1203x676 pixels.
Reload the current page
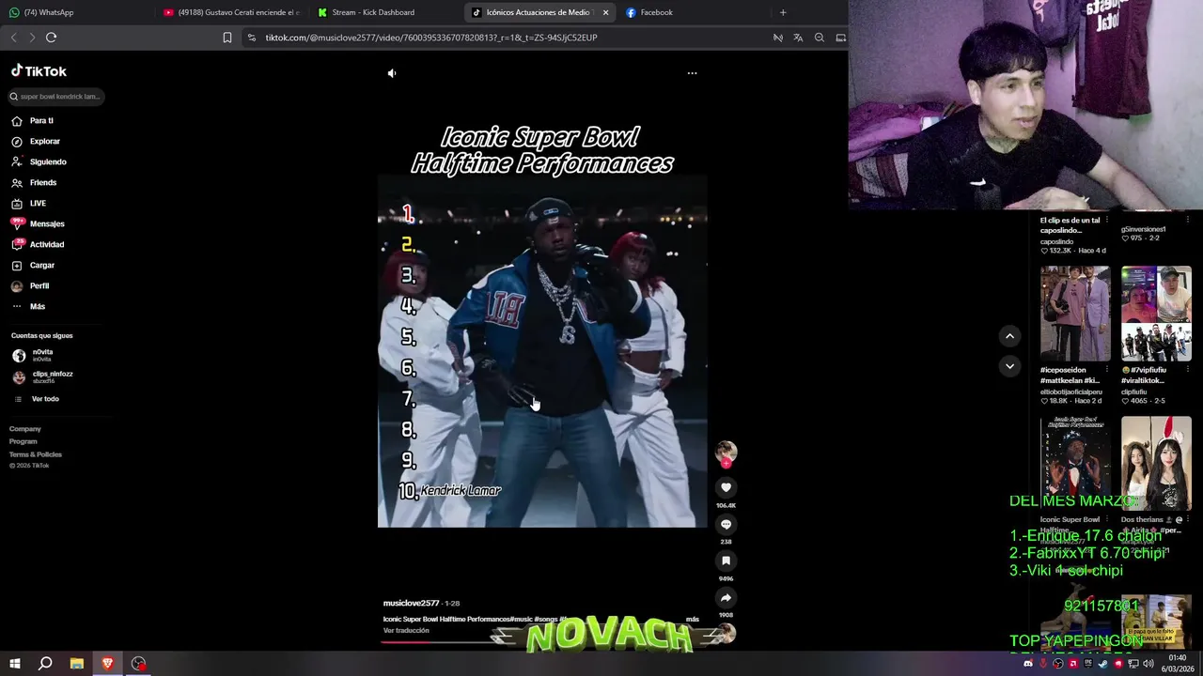(x=51, y=38)
